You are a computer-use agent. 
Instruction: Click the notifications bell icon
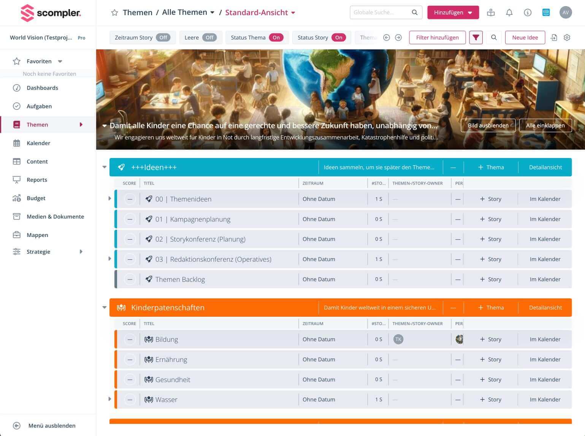509,13
